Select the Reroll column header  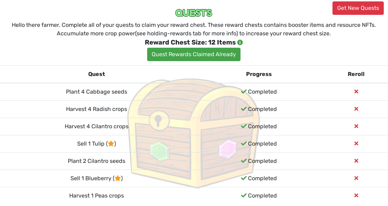click(356, 74)
